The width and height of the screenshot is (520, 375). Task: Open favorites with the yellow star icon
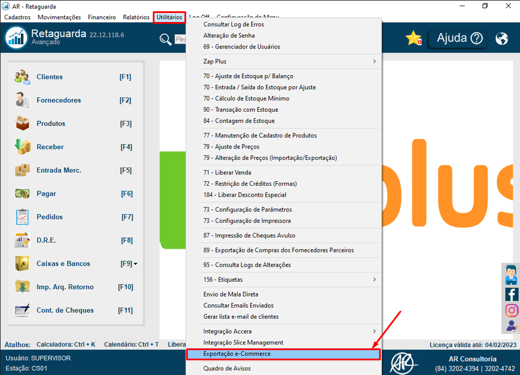pos(413,38)
